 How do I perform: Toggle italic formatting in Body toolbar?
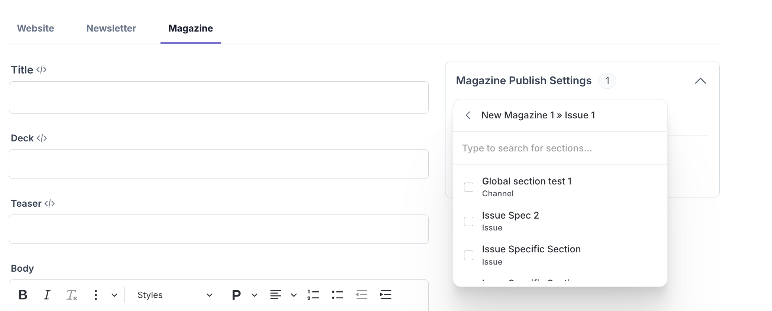pyautogui.click(x=47, y=295)
